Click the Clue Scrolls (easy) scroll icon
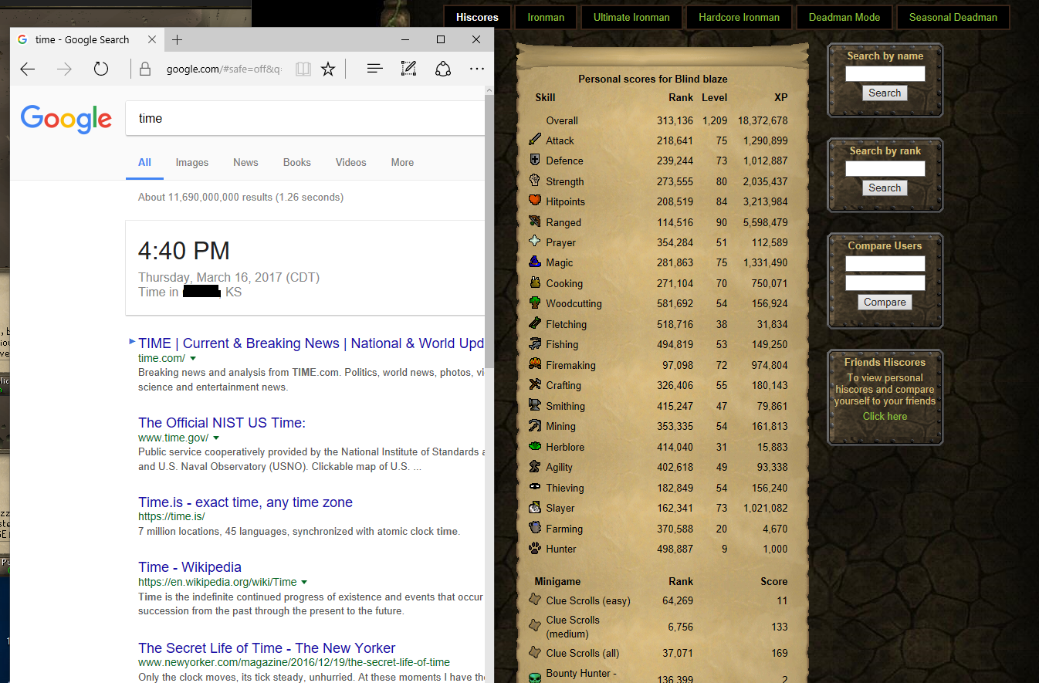 tap(534, 600)
